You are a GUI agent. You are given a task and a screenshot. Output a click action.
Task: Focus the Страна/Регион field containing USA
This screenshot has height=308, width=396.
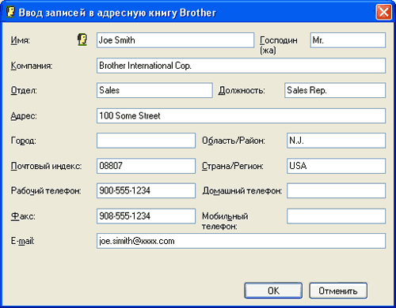coord(337,166)
